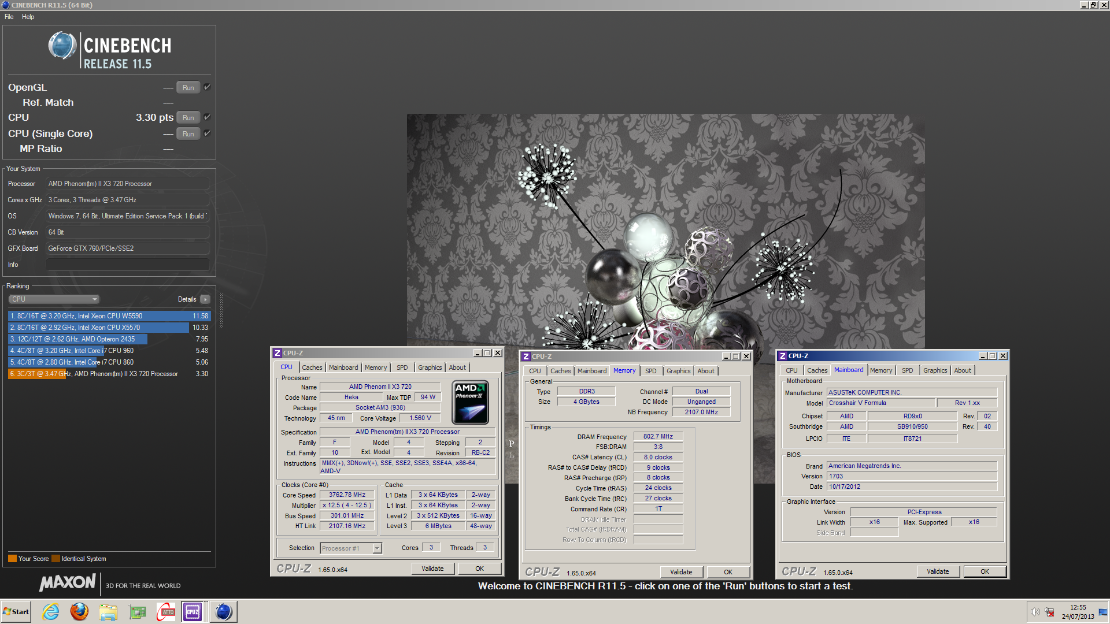Open SPD tab in left CPU-Z window
Image resolution: width=1110 pixels, height=624 pixels.
(x=402, y=367)
